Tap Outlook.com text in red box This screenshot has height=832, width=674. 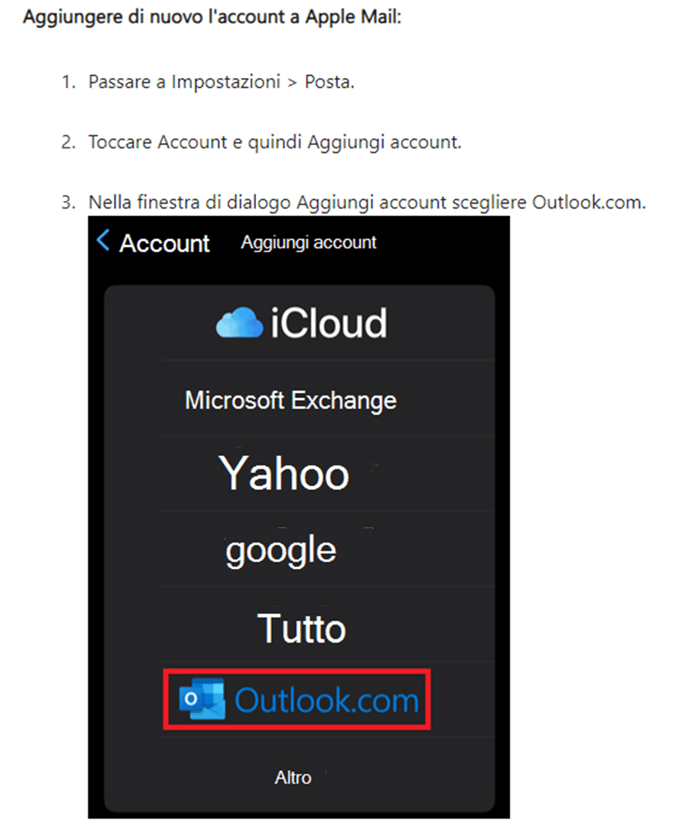coord(327,701)
